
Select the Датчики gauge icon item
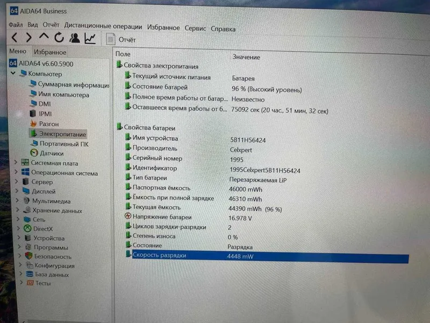pos(34,153)
